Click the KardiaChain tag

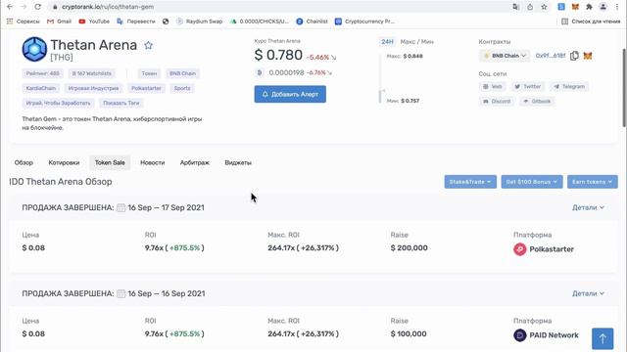tap(41, 88)
